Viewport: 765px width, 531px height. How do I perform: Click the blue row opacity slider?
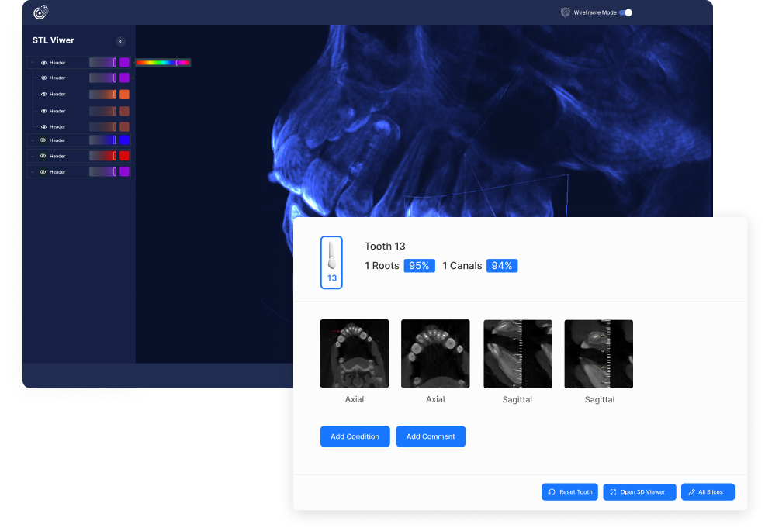coord(103,140)
